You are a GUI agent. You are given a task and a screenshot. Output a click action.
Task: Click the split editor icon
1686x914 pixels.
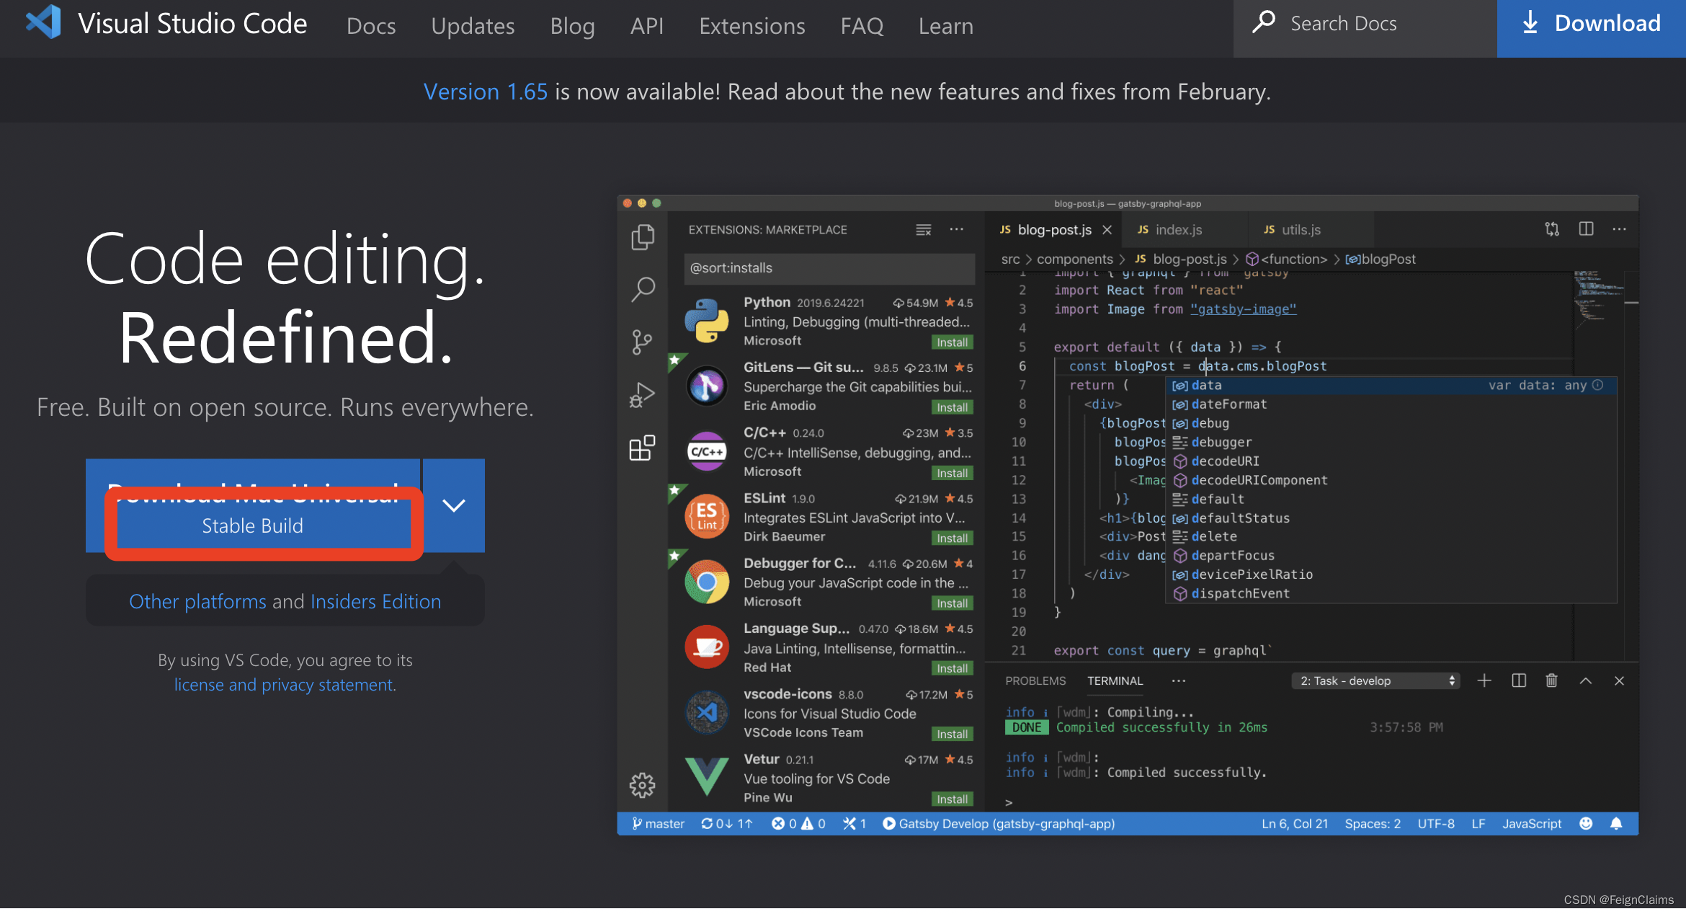tap(1586, 229)
